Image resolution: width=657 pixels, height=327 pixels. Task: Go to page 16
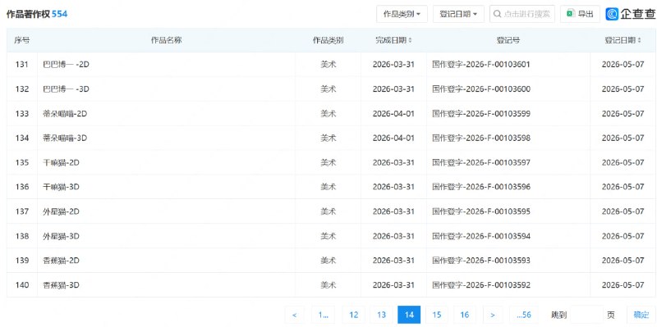click(x=464, y=315)
